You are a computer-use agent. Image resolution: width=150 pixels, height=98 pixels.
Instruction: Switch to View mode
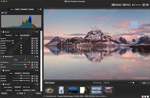click(x=126, y=5)
